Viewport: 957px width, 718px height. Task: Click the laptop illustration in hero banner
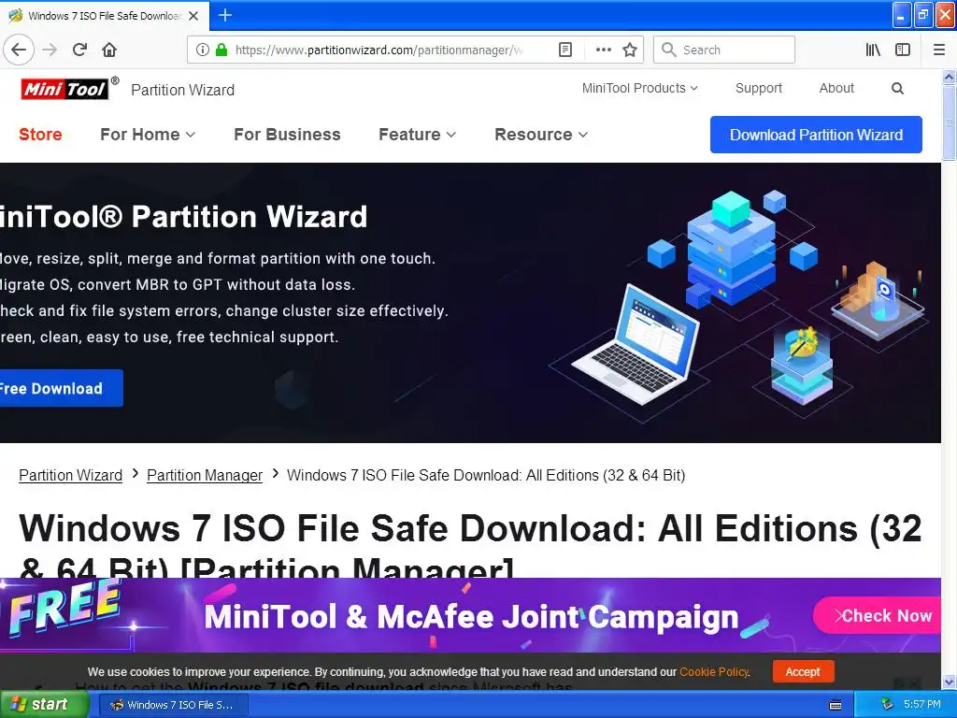point(635,344)
